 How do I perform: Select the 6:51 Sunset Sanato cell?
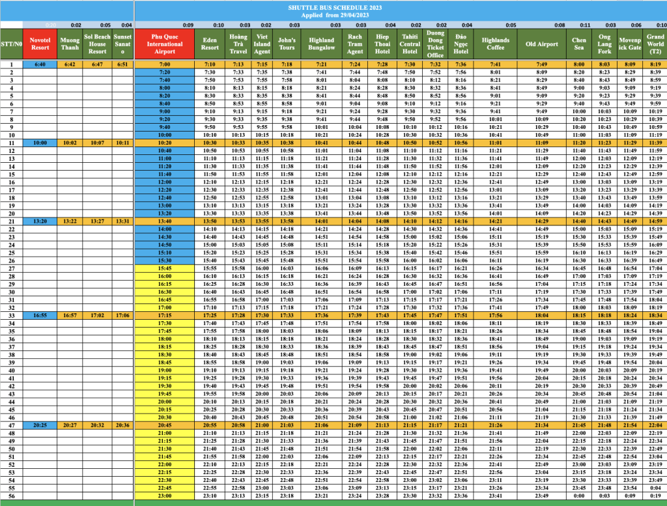pyautogui.click(x=122, y=64)
